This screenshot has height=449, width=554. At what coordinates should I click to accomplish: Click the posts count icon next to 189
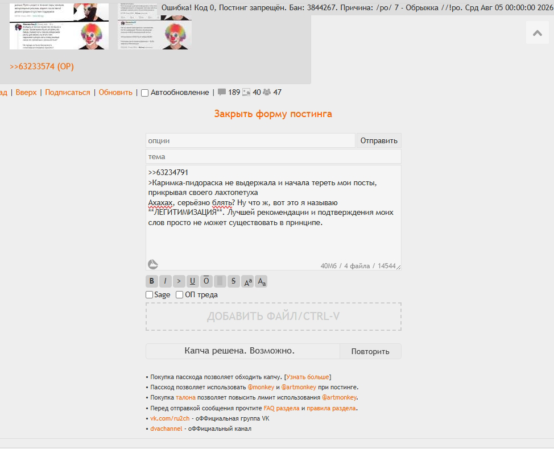pos(222,92)
